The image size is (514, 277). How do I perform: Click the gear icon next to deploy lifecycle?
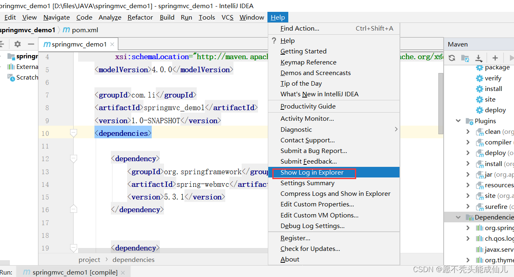[479, 110]
